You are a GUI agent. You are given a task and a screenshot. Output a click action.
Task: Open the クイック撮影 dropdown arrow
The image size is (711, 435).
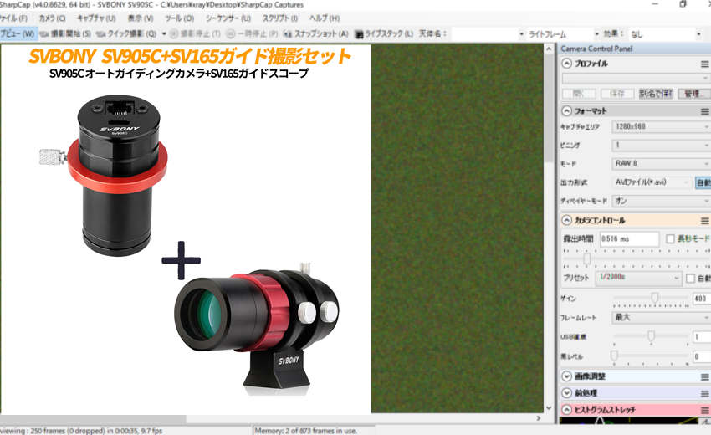[164, 34]
